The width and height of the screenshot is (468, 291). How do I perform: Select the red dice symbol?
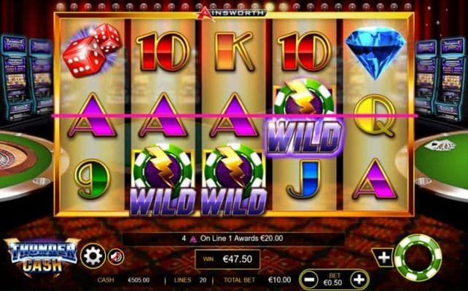(x=92, y=50)
